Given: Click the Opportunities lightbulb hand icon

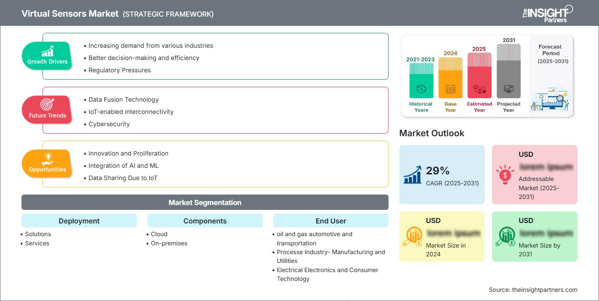Looking at the screenshot, I should point(47,159).
